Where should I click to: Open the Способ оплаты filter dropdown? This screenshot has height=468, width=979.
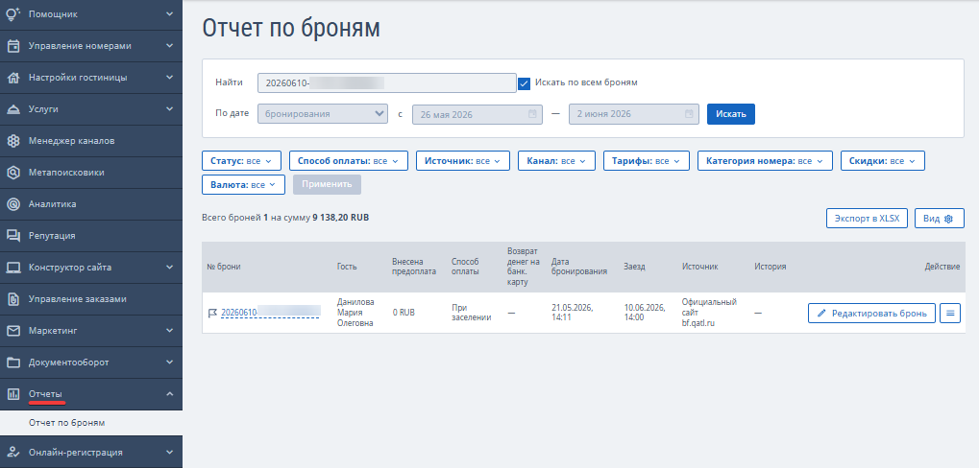[x=349, y=161]
